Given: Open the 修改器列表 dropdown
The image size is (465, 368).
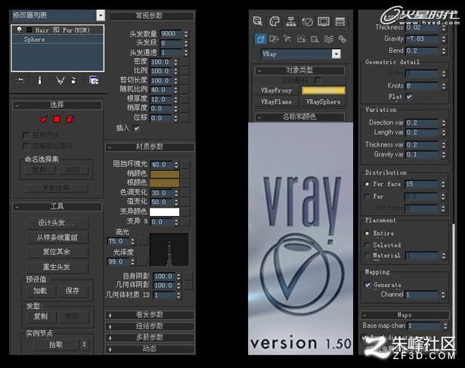Looking at the screenshot, I should pos(101,15).
